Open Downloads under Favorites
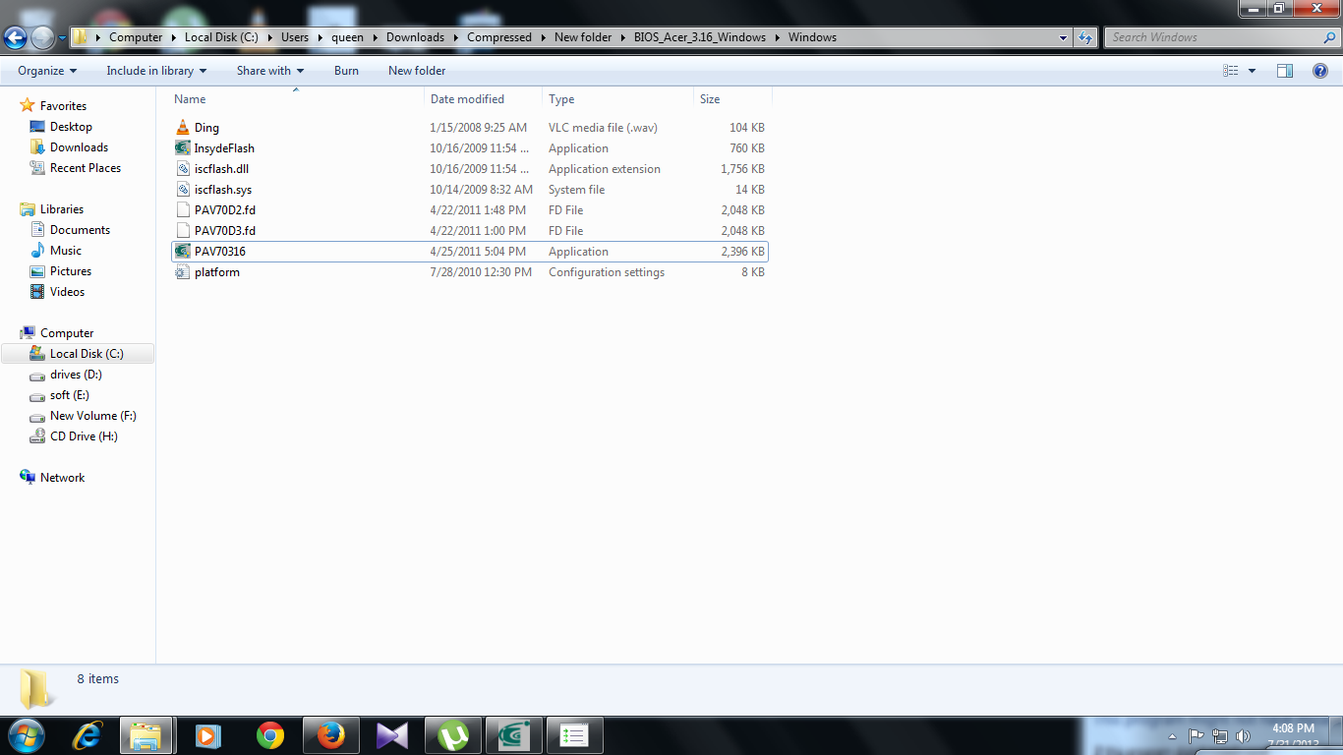This screenshot has width=1343, height=755. coord(79,147)
